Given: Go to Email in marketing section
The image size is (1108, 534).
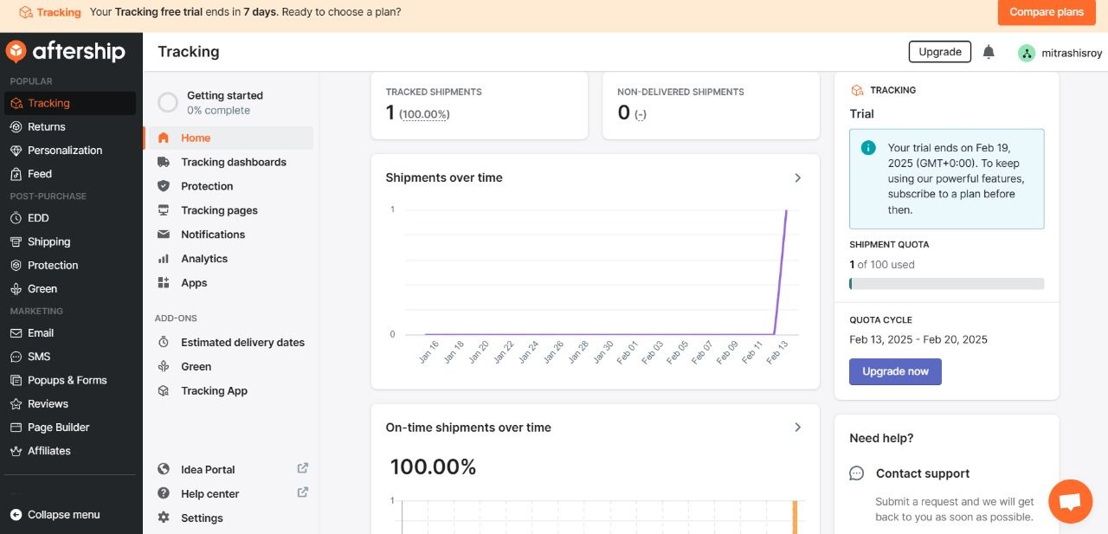Looking at the screenshot, I should [41, 333].
